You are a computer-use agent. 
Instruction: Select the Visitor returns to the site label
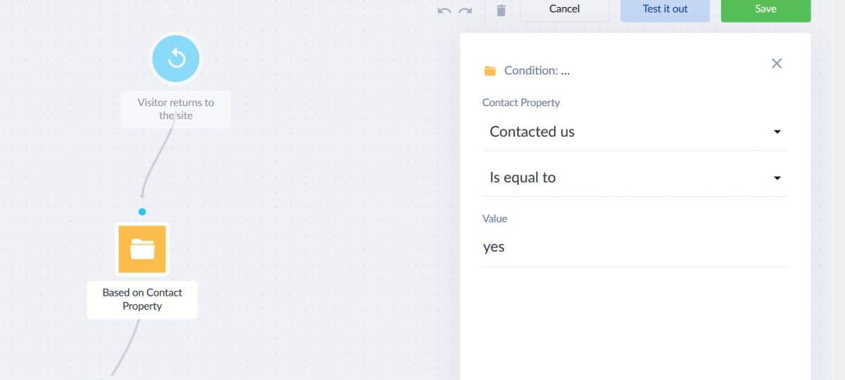(x=176, y=109)
